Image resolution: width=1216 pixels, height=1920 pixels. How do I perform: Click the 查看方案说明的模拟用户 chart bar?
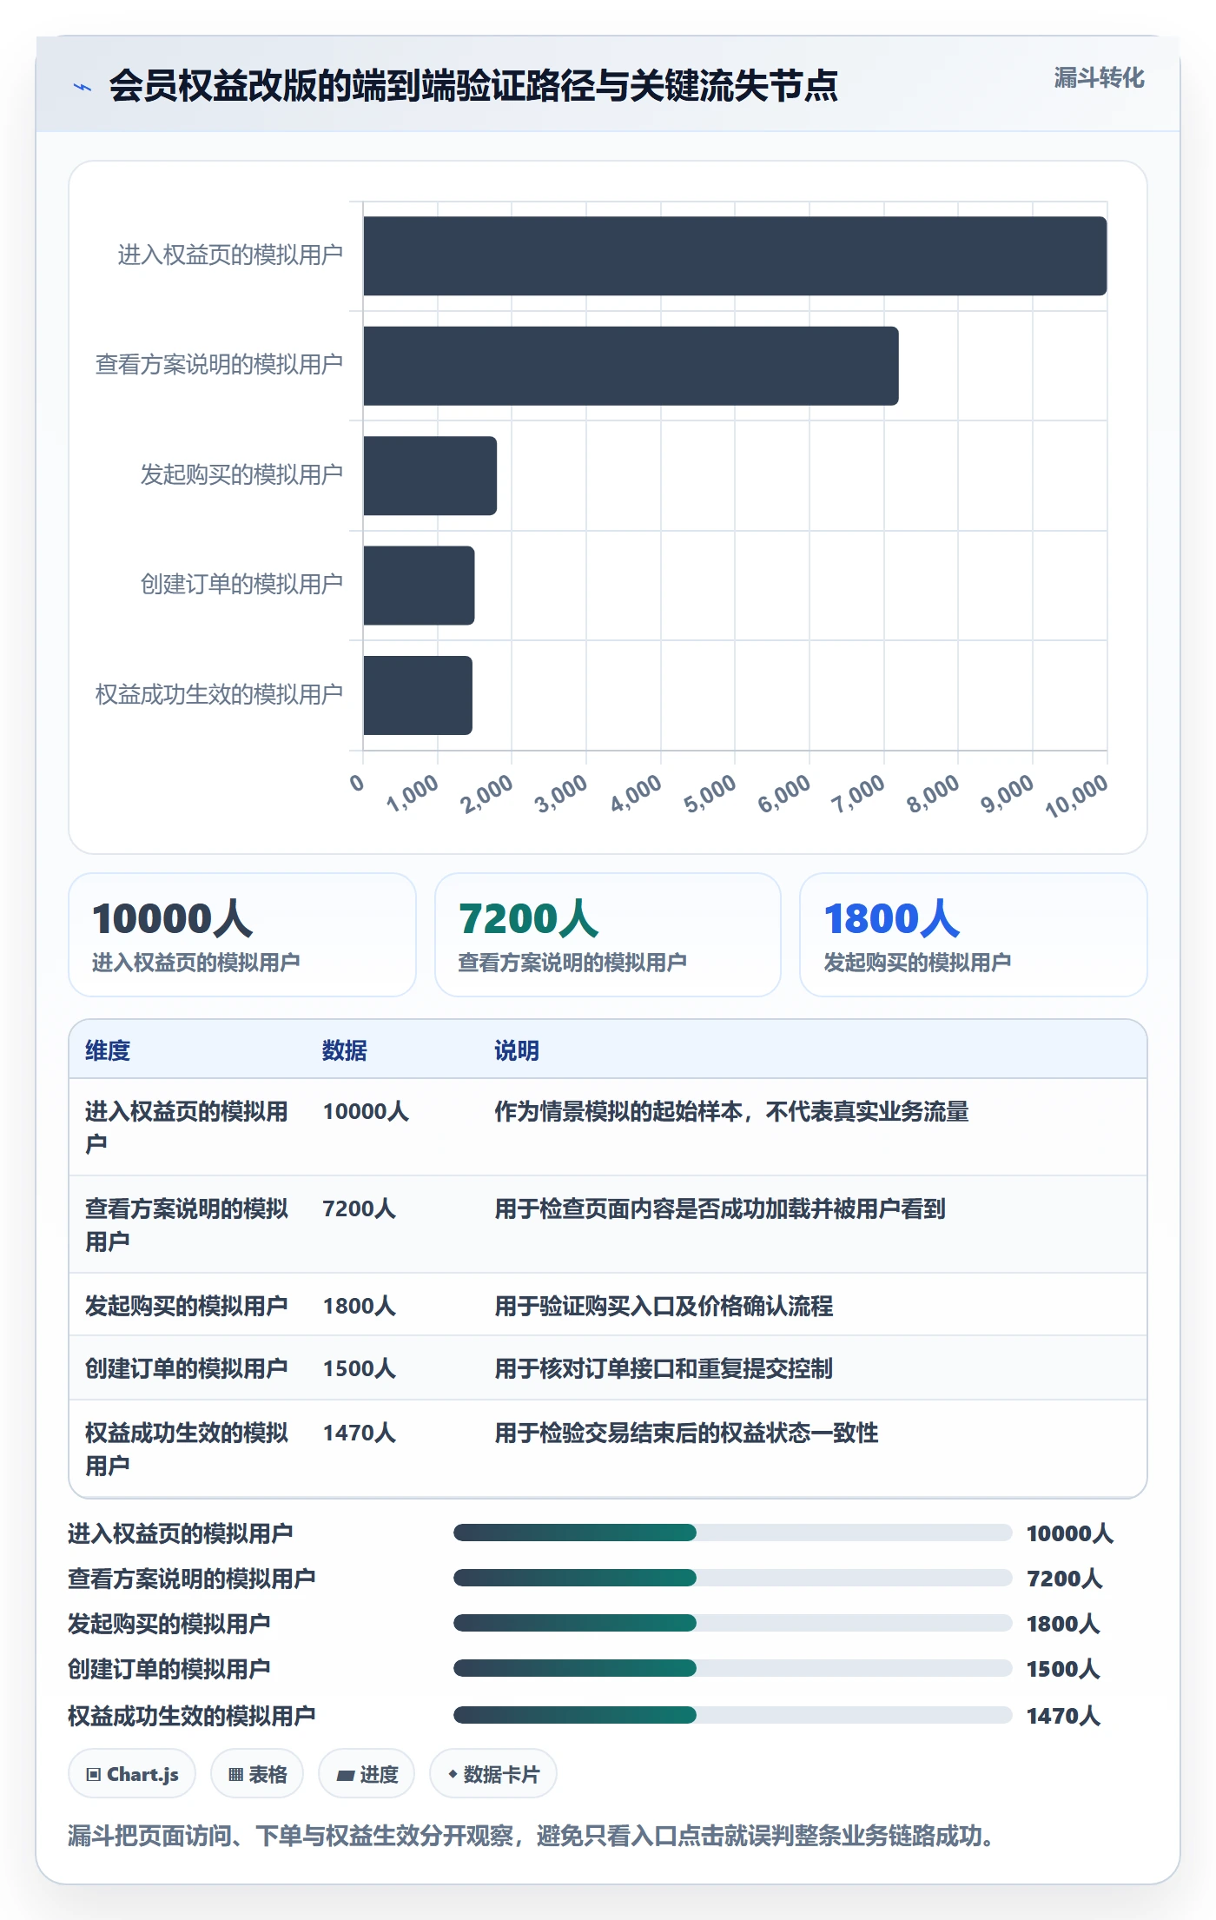coord(631,366)
